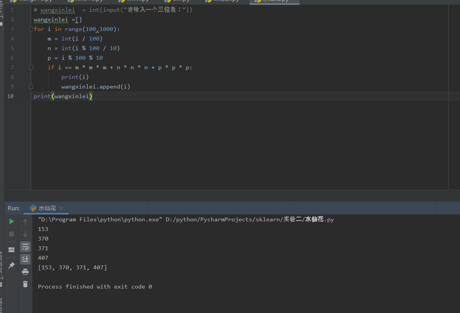Click the if condition comparing cubes on line 7
The height and width of the screenshot is (313, 460).
click(x=120, y=67)
